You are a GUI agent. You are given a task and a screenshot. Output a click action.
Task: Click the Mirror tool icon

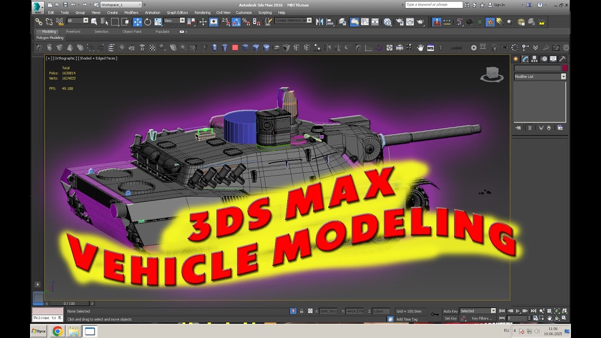tap(320, 22)
